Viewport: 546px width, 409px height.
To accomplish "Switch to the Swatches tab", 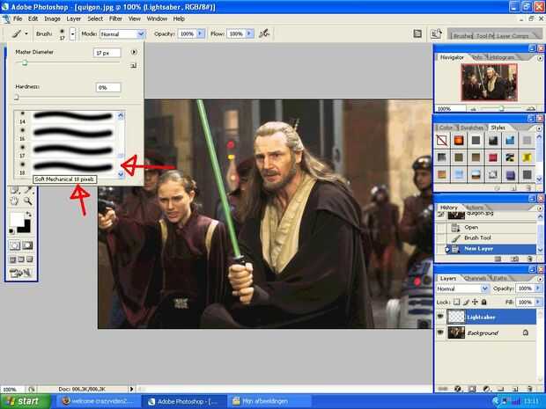I will click(x=471, y=128).
